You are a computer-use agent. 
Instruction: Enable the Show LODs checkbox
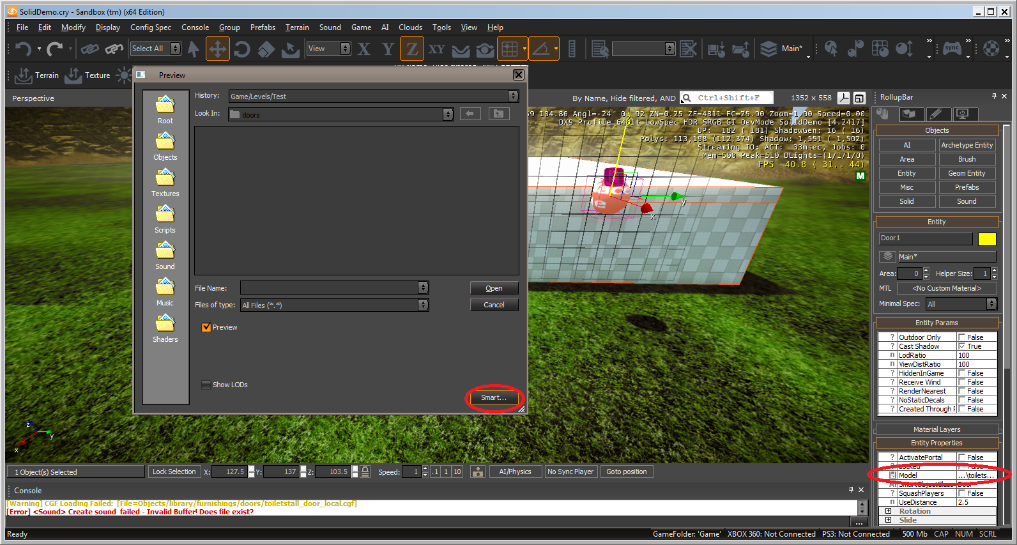tap(206, 385)
